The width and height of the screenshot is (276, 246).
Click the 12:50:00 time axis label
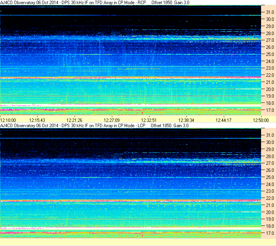point(261,120)
